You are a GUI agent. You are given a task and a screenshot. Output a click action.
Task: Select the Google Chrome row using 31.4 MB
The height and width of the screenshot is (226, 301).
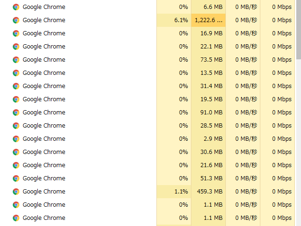[147, 86]
